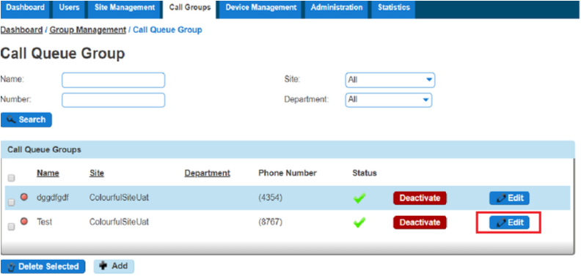Image resolution: width=581 pixels, height=276 pixels.
Task: Edit the dggdfgdf call queue group
Action: [x=510, y=198]
